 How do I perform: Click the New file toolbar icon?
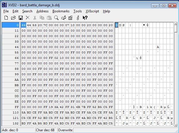6,18
